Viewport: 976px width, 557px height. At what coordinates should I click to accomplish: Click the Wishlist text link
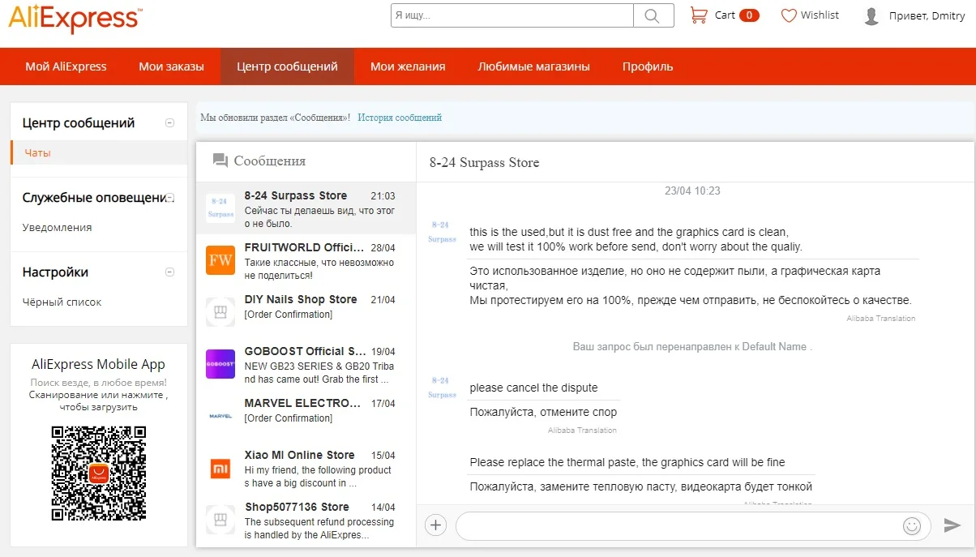pyautogui.click(x=820, y=15)
